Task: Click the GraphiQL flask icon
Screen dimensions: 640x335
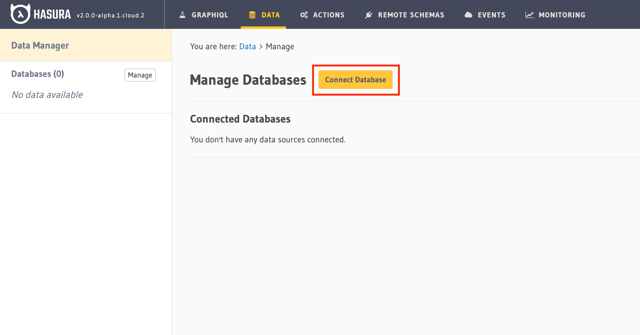Action: (x=182, y=15)
